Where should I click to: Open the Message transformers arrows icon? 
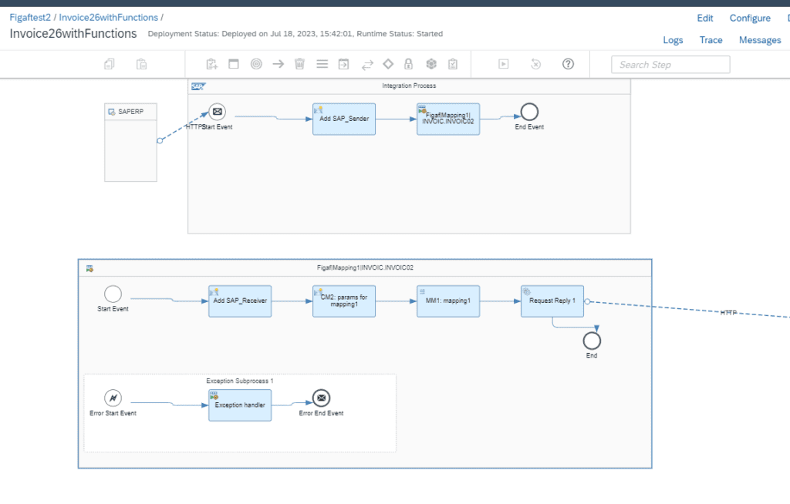click(367, 65)
